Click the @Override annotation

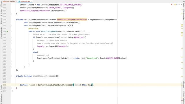[33, 29]
